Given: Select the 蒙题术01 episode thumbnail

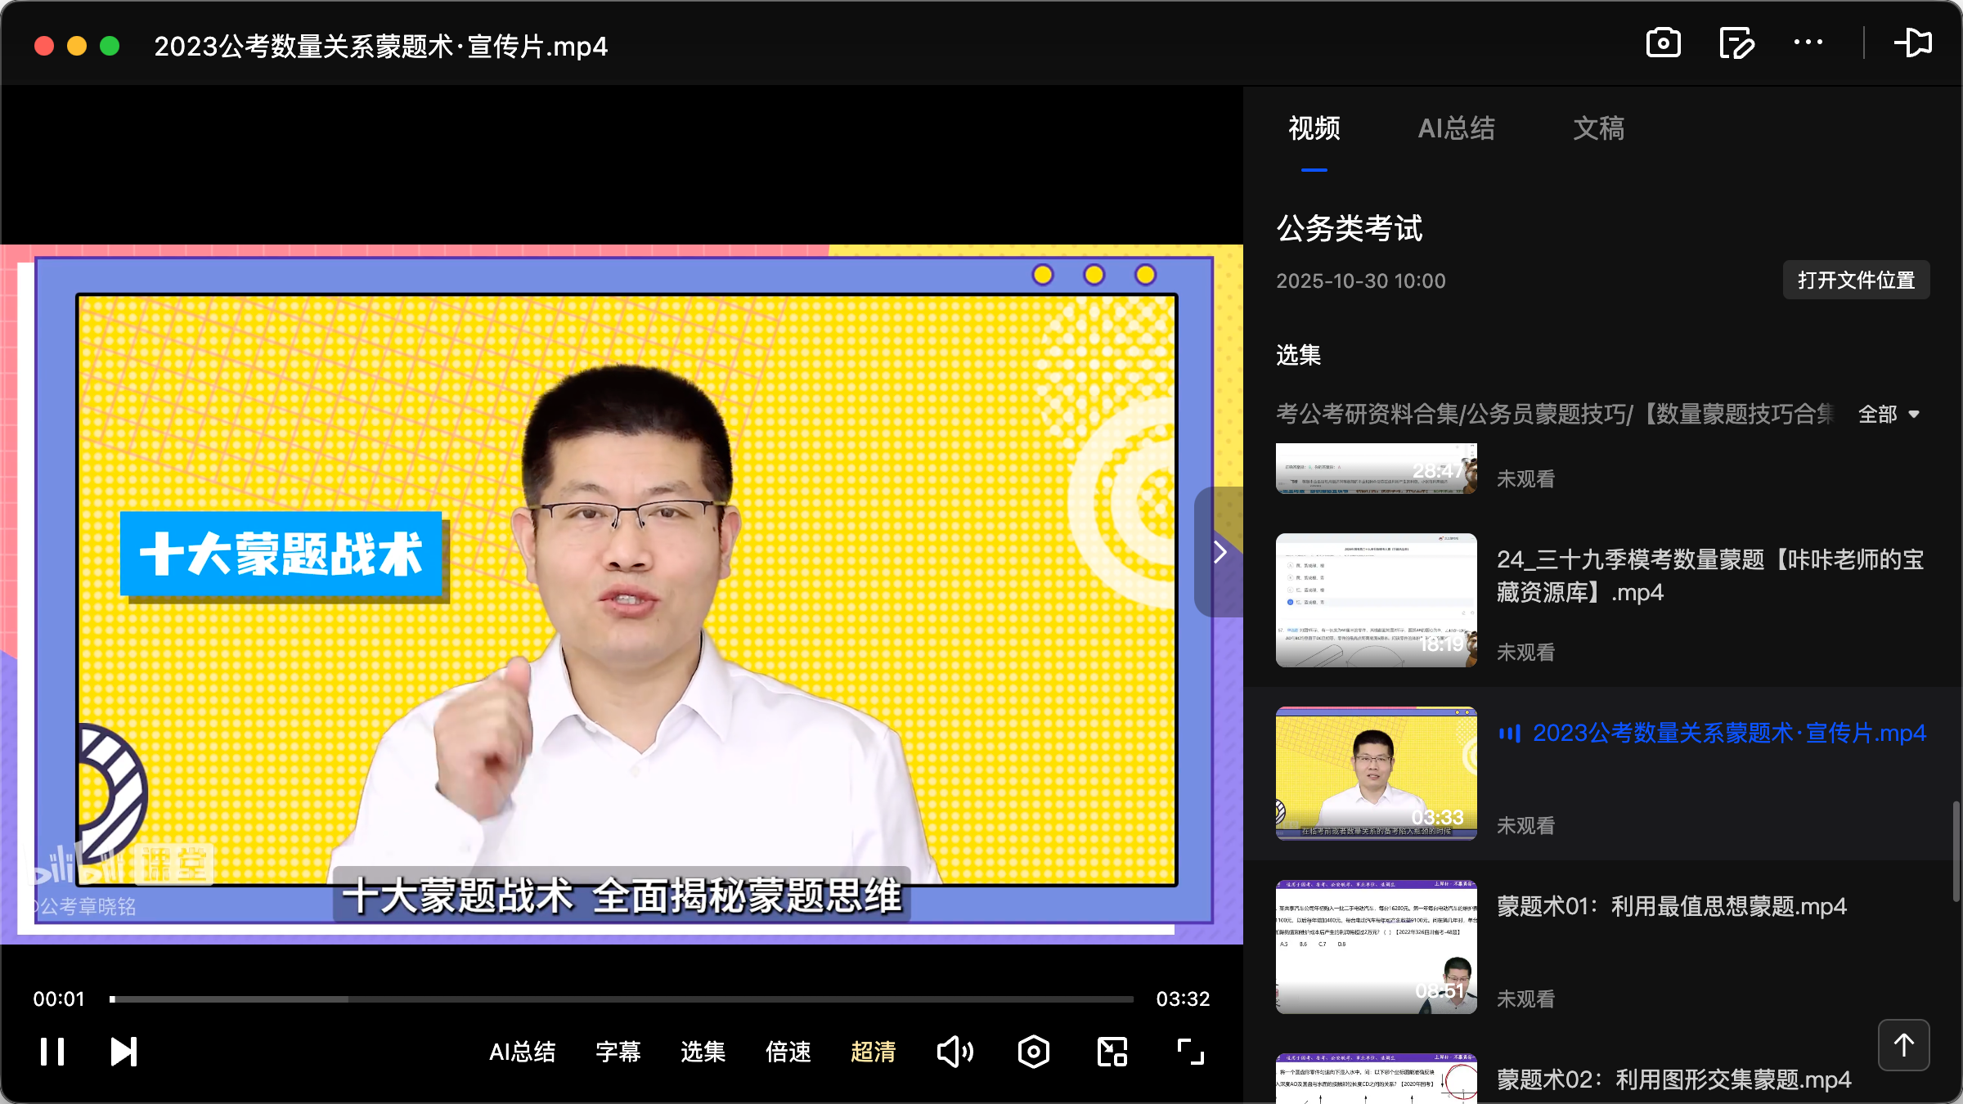Looking at the screenshot, I should click(x=1375, y=949).
